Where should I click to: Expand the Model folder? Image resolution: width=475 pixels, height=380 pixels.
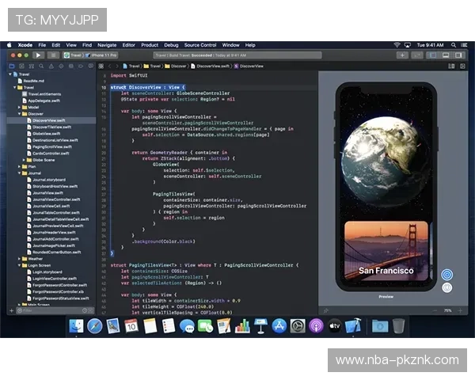click(20, 107)
